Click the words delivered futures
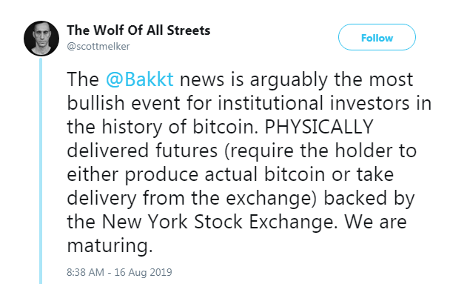The width and height of the screenshot is (467, 284). (x=142, y=151)
